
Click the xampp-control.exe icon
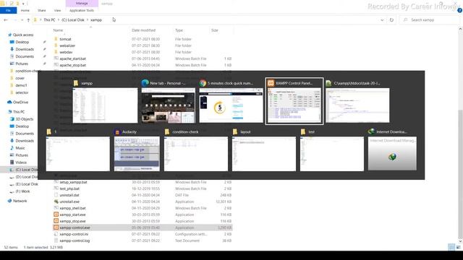[x=56, y=227]
